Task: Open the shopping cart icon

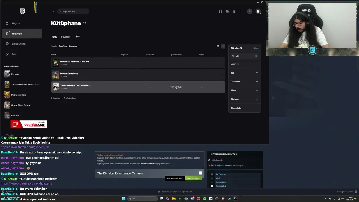Action: [x=234, y=12]
